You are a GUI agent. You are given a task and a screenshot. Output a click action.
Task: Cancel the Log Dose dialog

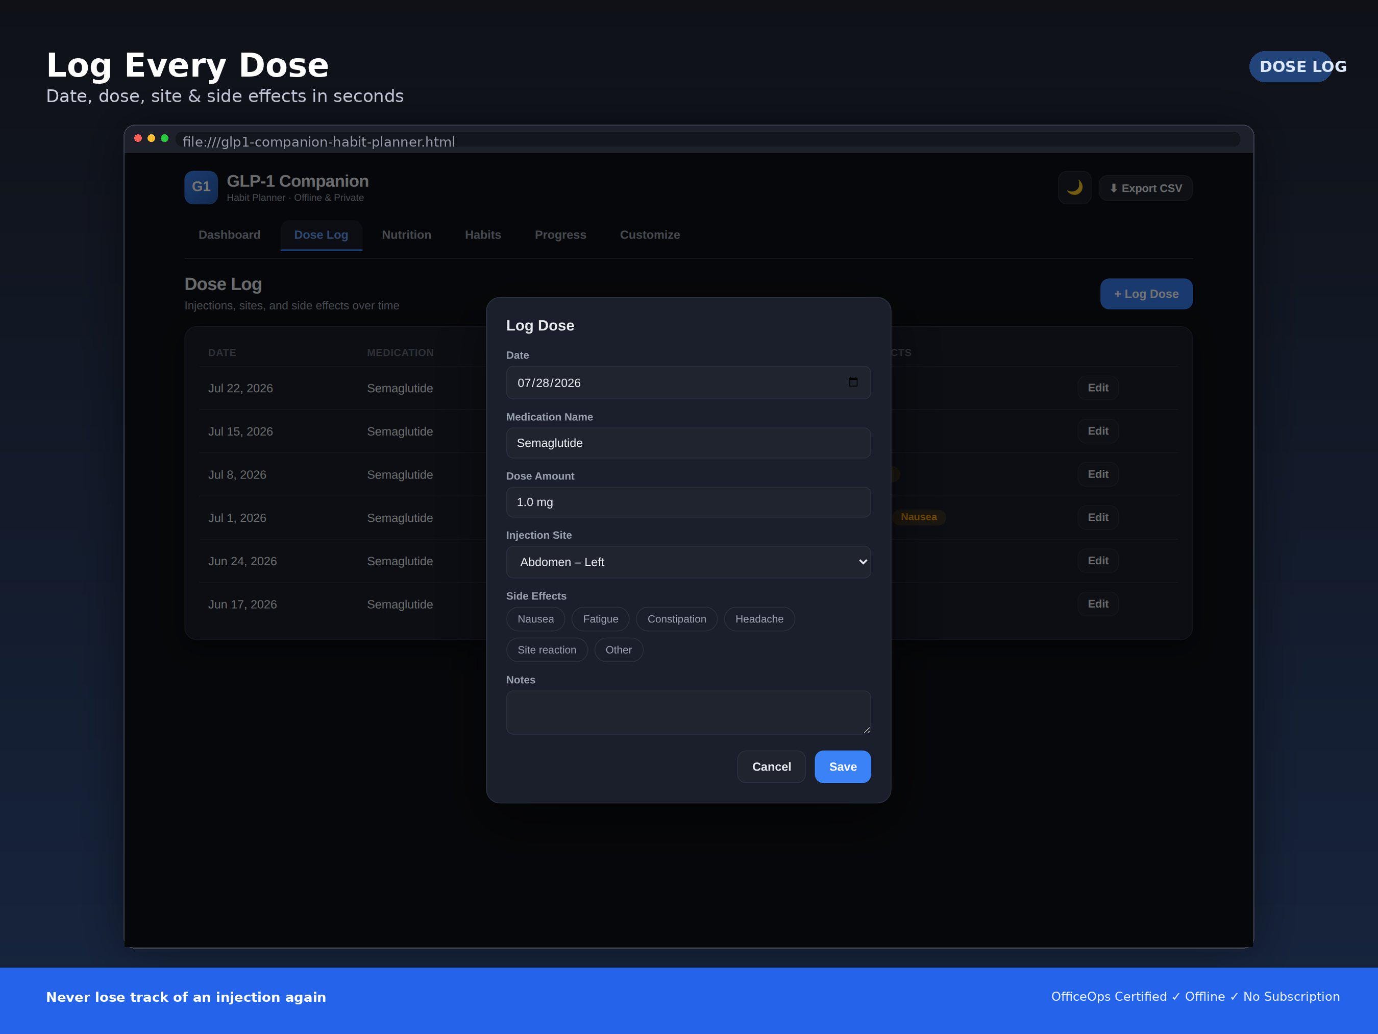coord(771,766)
